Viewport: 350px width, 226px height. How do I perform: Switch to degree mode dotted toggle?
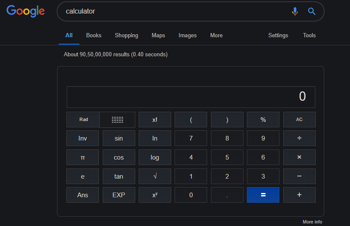(x=118, y=120)
